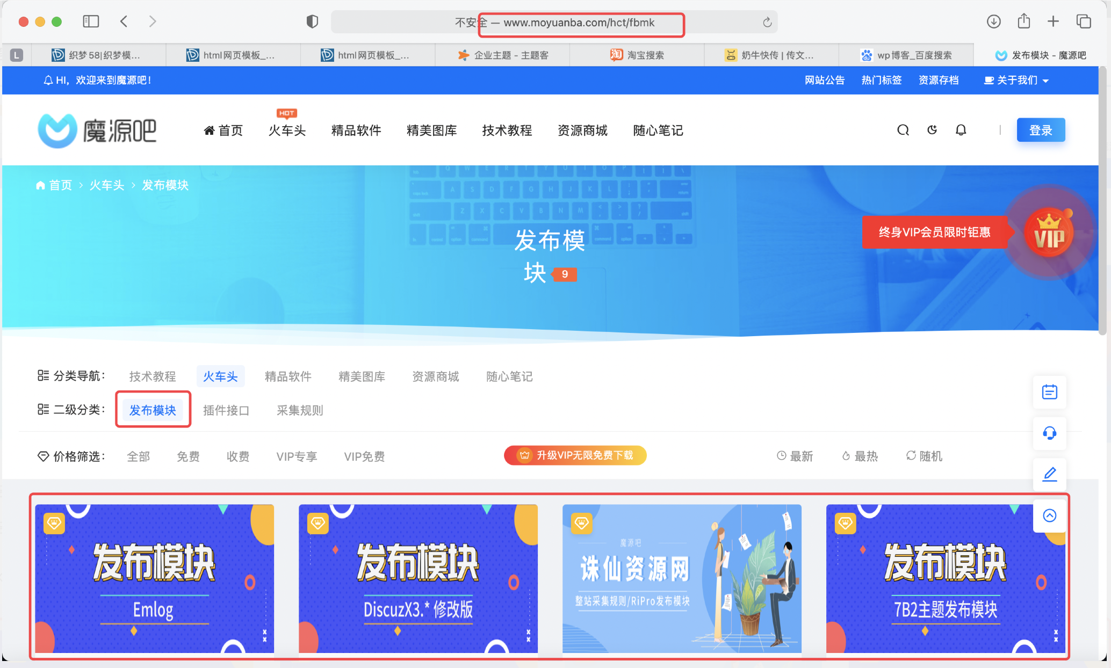Show tab overview icon
1111x668 pixels.
(x=1084, y=21)
